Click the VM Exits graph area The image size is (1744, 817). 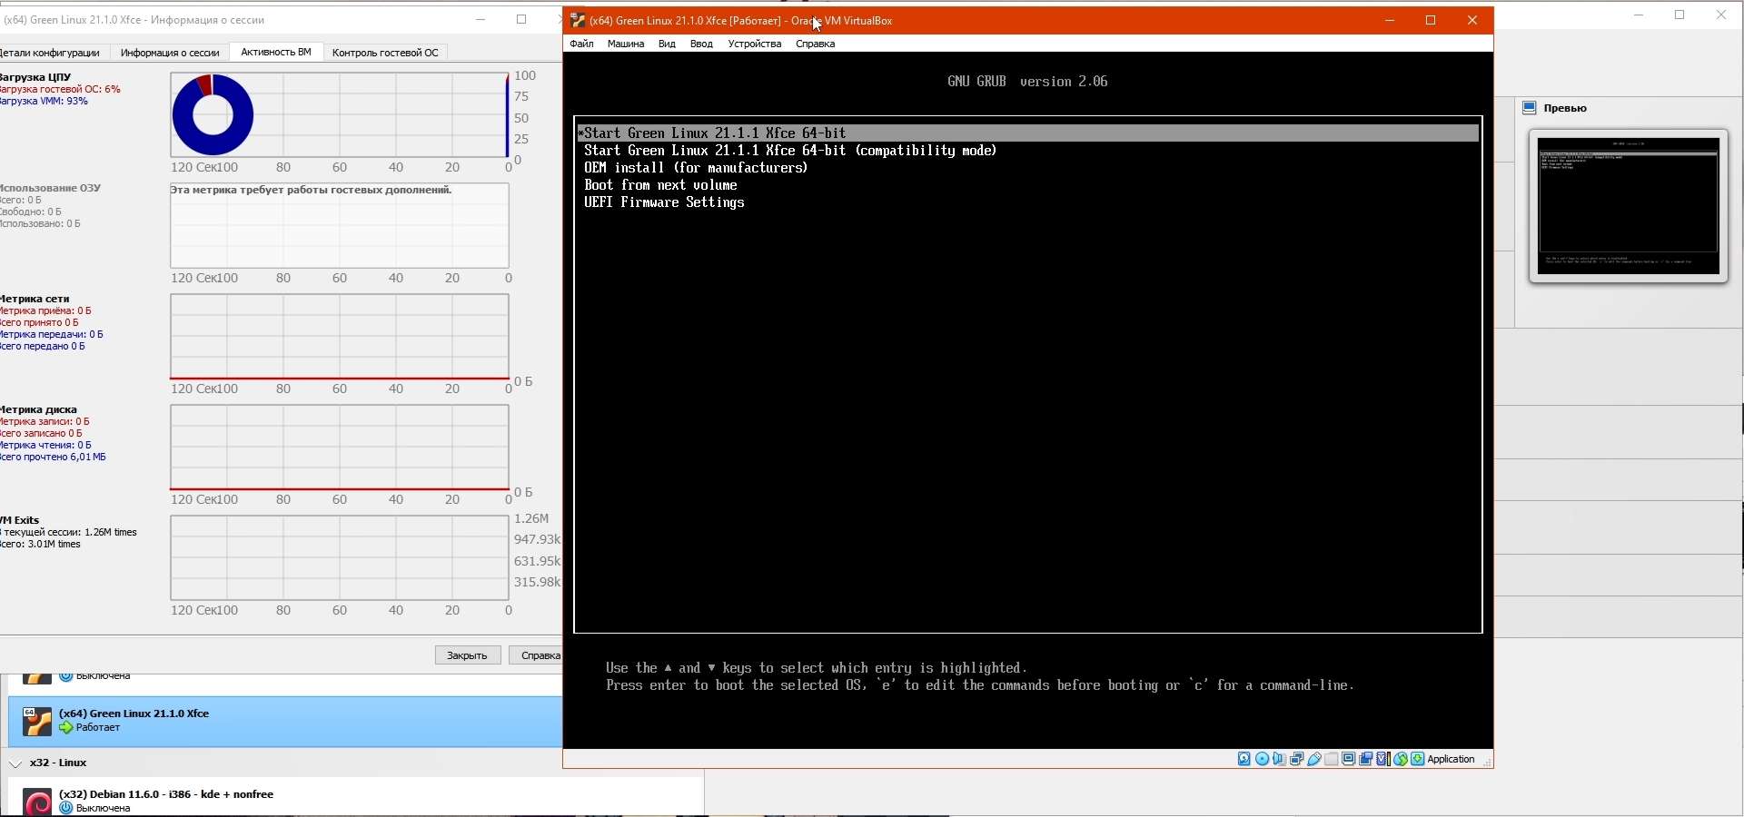340,558
